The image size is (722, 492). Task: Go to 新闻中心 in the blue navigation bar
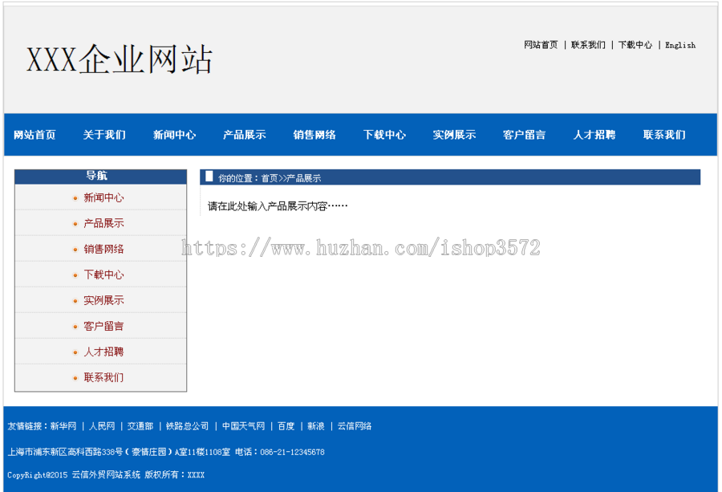175,135
